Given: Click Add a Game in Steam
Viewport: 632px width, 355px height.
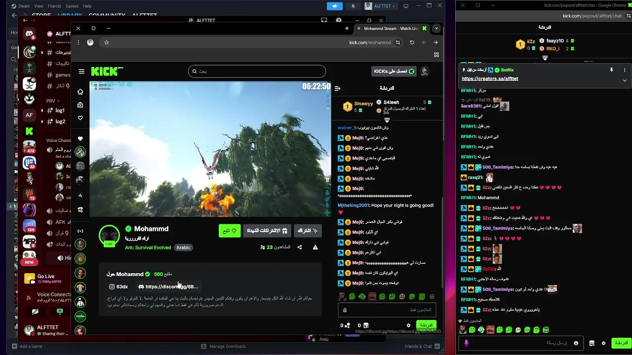Looking at the screenshot, I should click(x=27, y=346).
